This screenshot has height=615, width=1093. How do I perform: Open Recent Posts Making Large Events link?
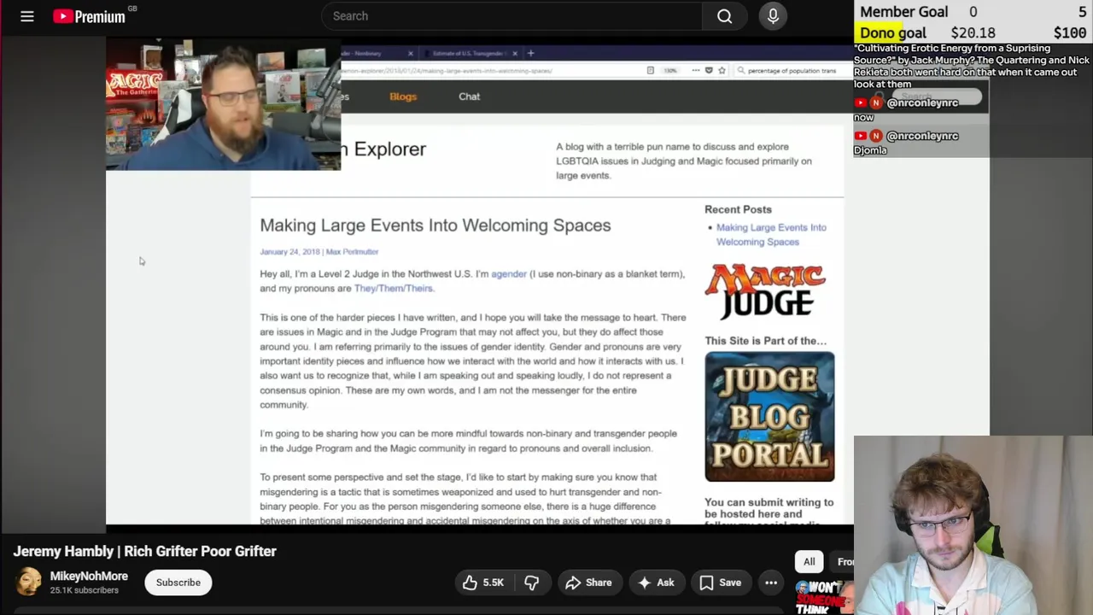pyautogui.click(x=771, y=234)
